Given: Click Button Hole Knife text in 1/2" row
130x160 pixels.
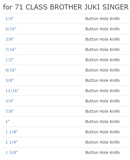Looking at the screenshot, I should (x=102, y=60).
